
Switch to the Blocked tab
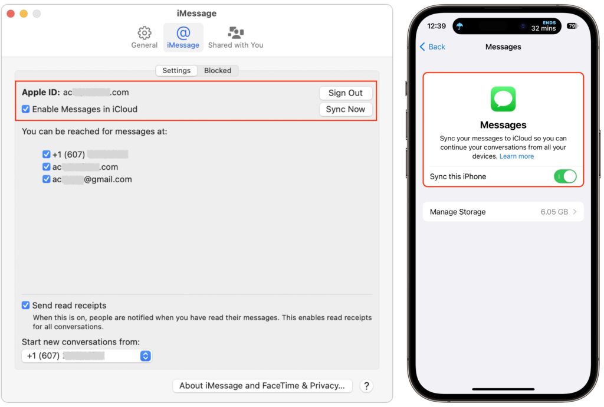[x=218, y=70]
